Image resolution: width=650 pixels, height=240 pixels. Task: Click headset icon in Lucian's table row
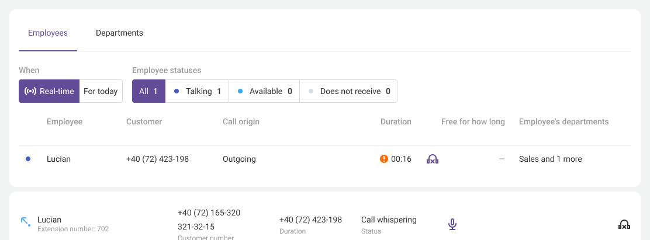433,159
